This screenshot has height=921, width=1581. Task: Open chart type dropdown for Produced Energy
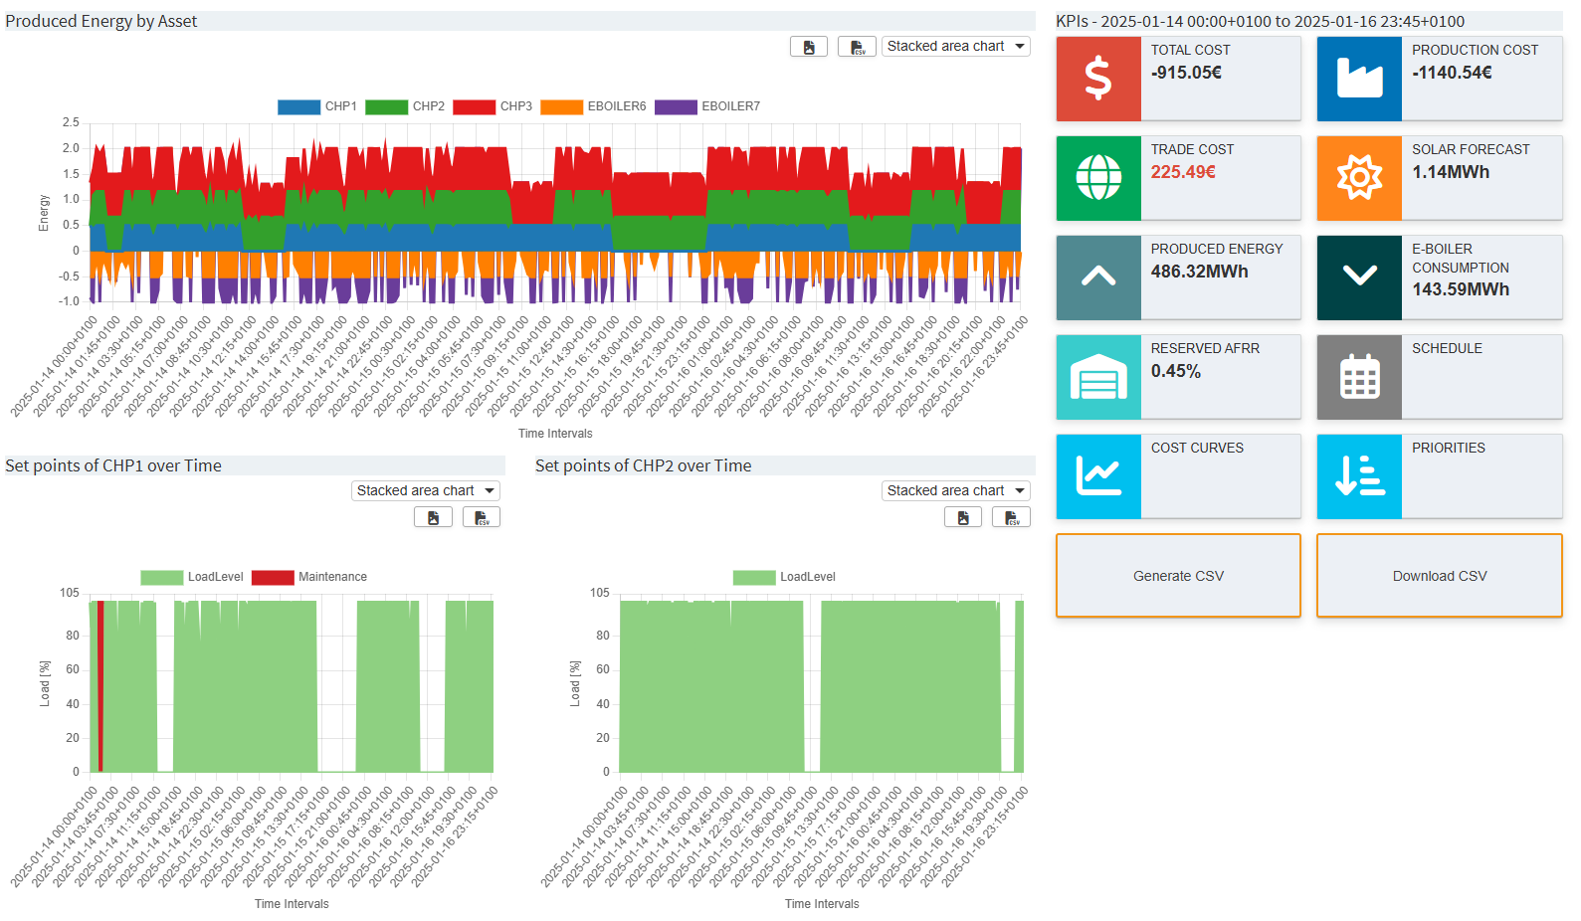click(955, 47)
